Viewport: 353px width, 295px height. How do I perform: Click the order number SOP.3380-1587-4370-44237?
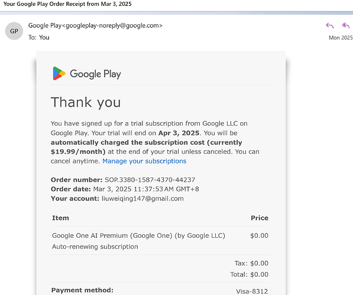point(150,180)
